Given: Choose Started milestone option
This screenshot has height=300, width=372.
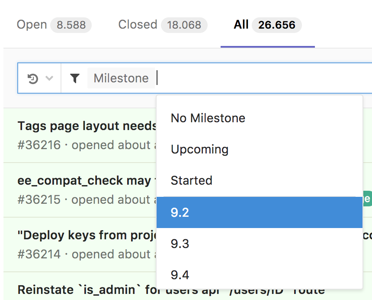Looking at the screenshot, I should (260, 180).
